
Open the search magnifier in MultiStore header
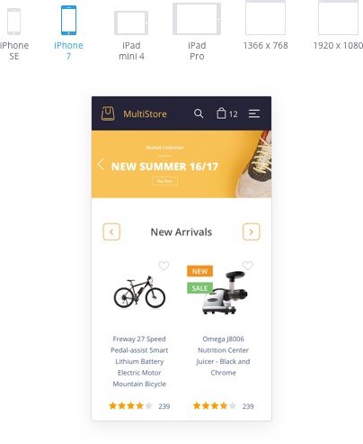coord(199,113)
